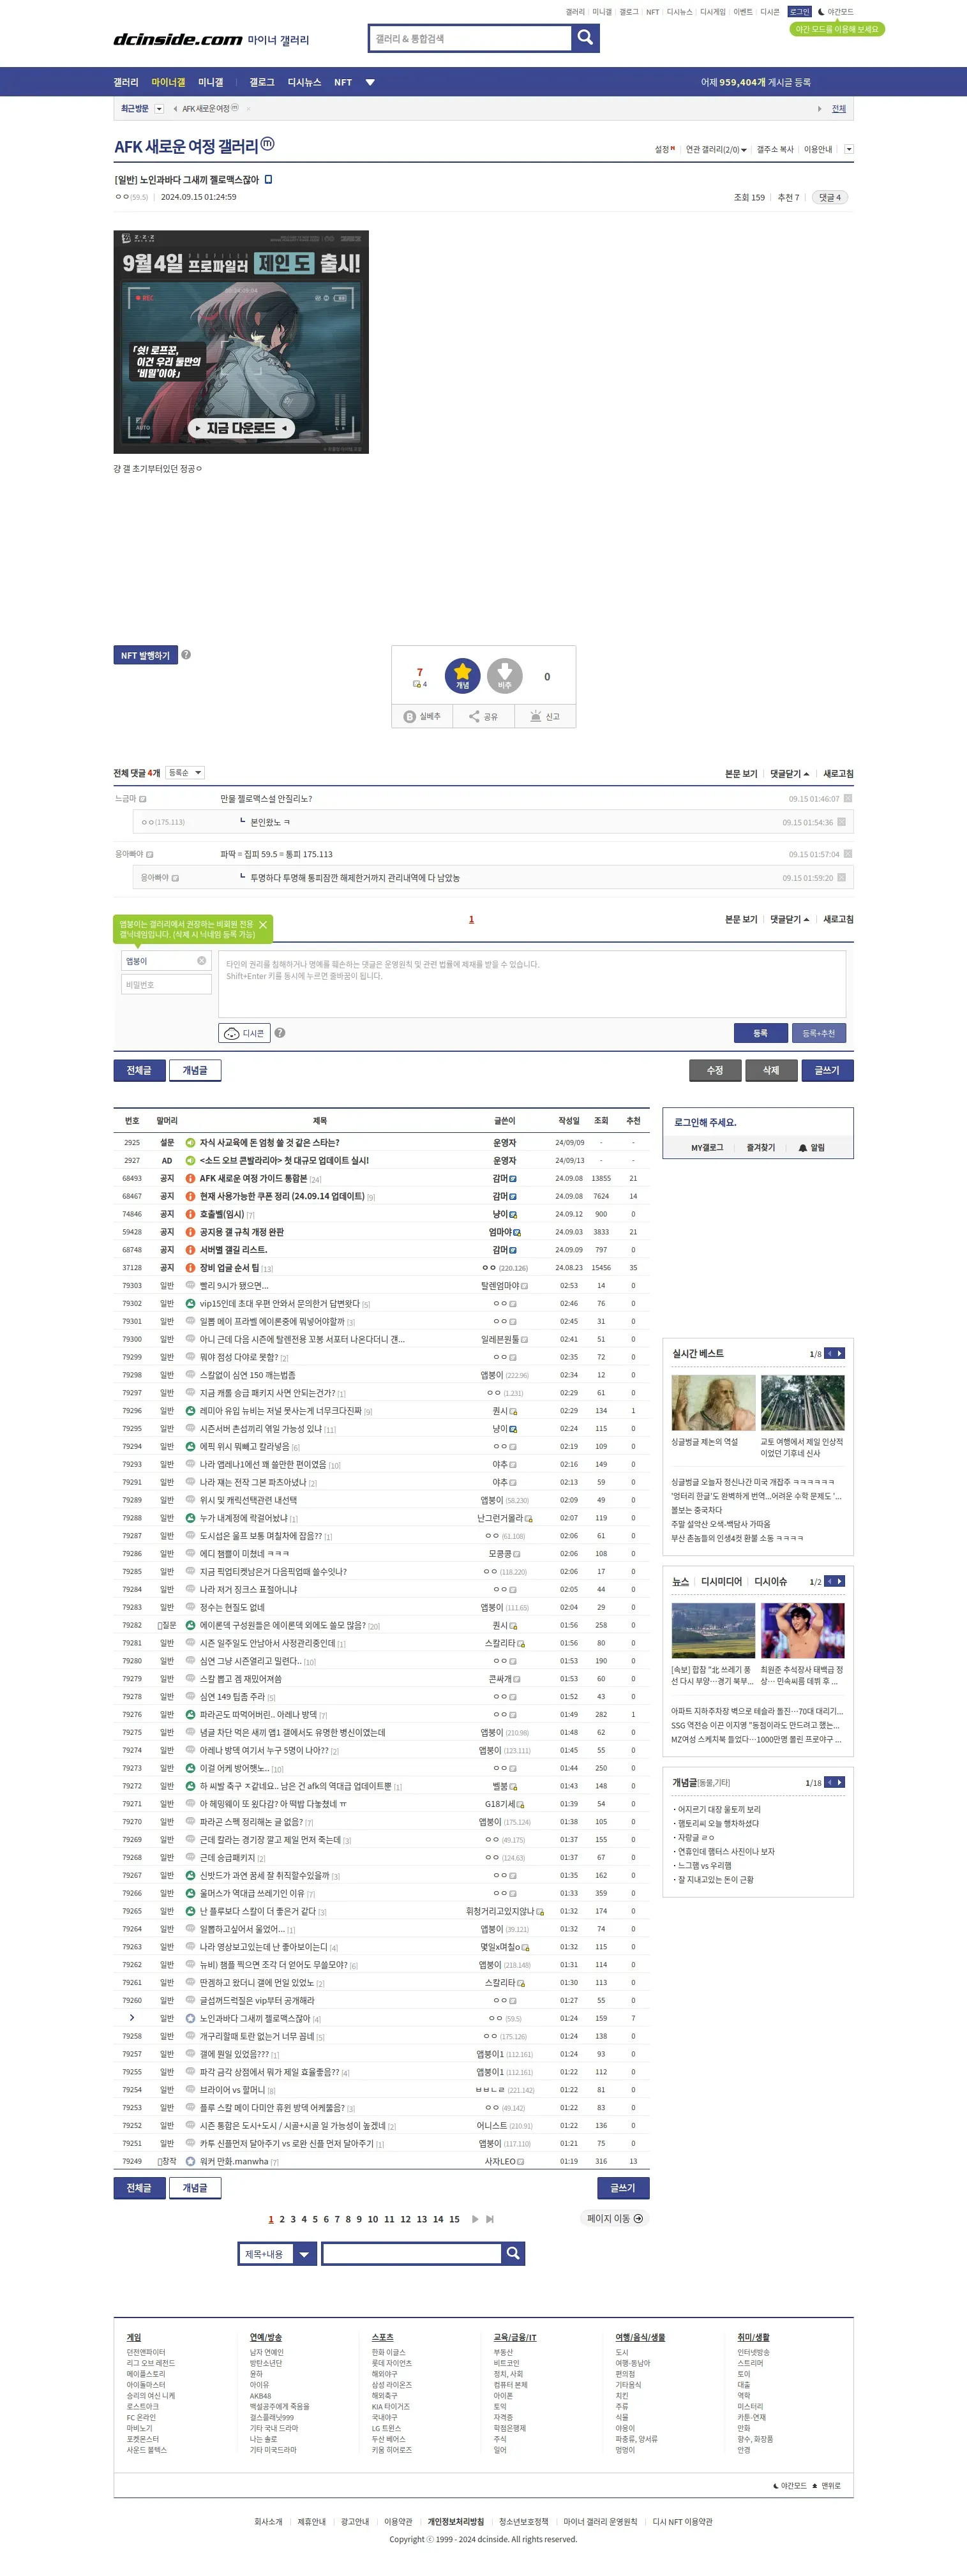Click 갤주소 복사 link
This screenshot has height=2576, width=967.
click(775, 149)
